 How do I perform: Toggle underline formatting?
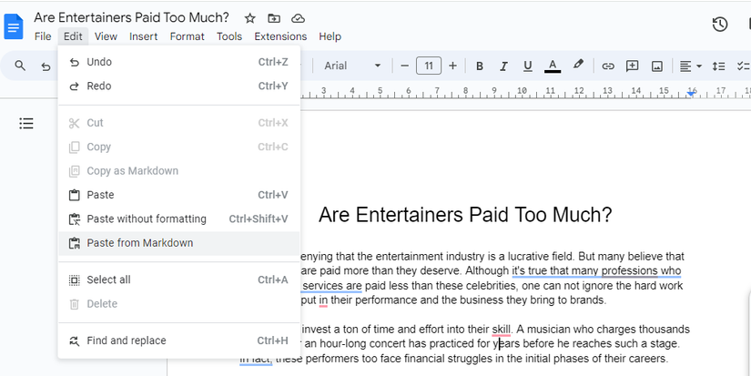click(x=527, y=66)
